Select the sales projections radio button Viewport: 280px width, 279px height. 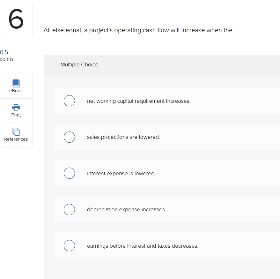pos(69,137)
